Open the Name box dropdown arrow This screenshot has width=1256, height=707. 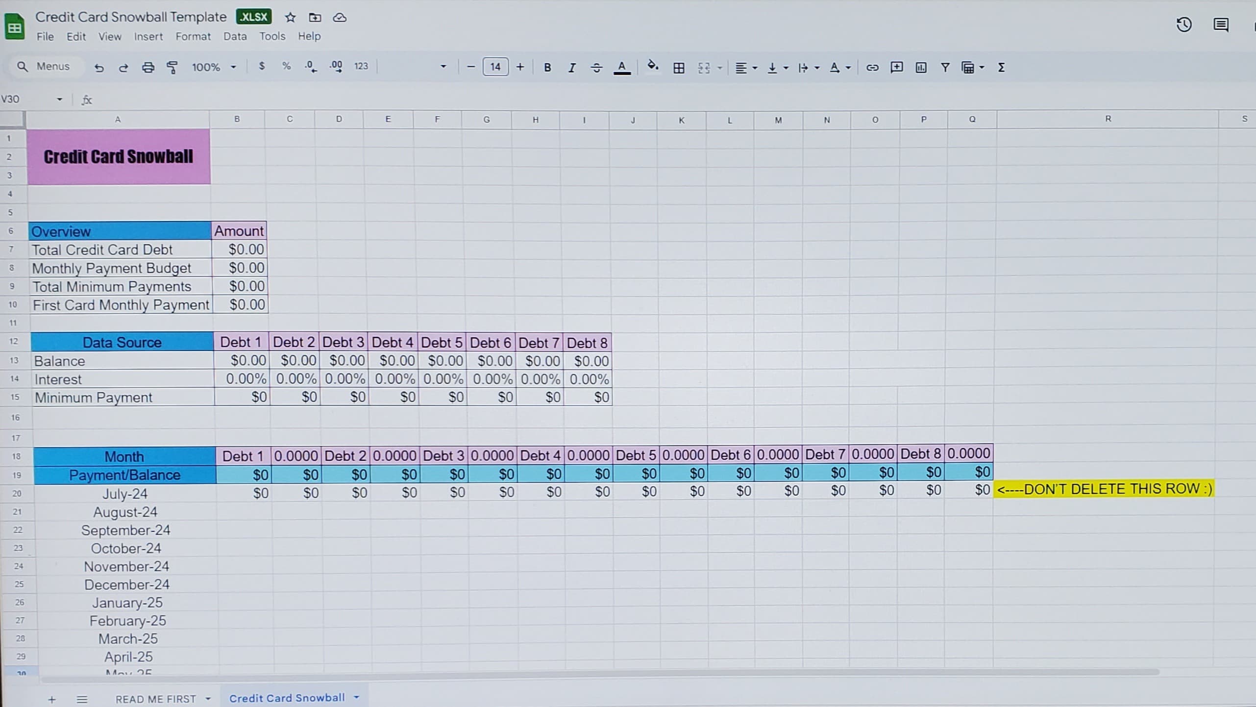[x=59, y=100]
